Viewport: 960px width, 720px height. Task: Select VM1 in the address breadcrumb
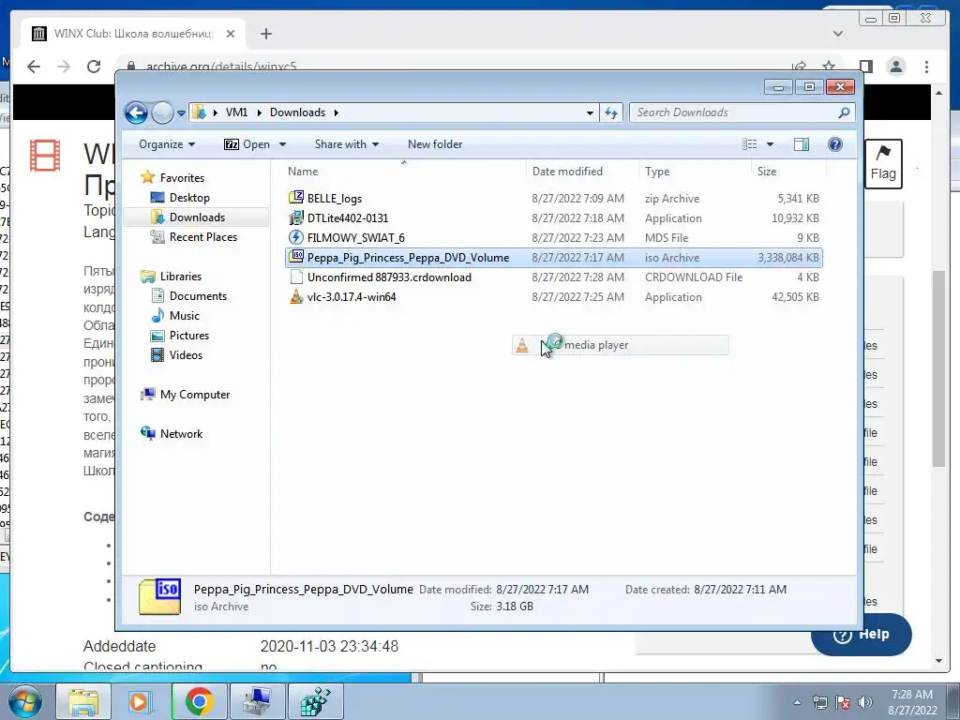pyautogui.click(x=236, y=112)
